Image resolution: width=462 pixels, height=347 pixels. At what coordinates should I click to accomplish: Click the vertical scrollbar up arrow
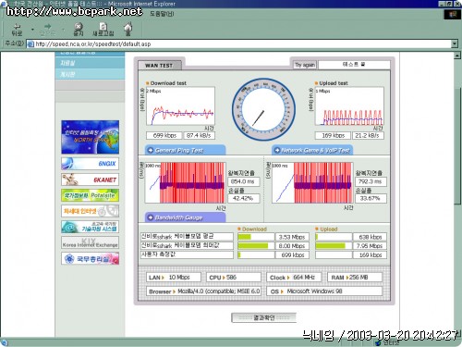[457, 56]
